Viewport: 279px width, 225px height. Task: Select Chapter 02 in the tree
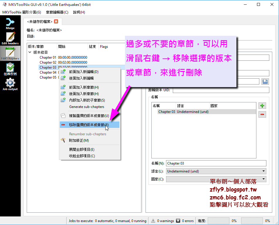click(48, 62)
